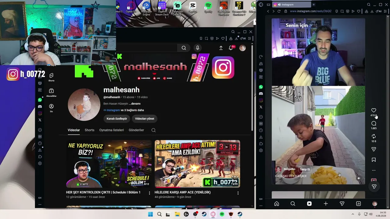Open tssigalko's profile from the reel

(x=289, y=169)
